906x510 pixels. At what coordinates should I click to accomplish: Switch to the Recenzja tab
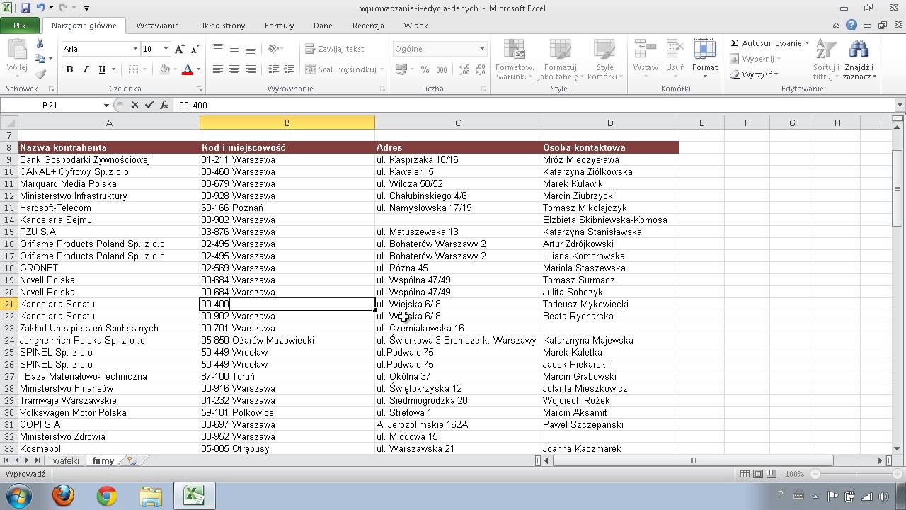(368, 25)
